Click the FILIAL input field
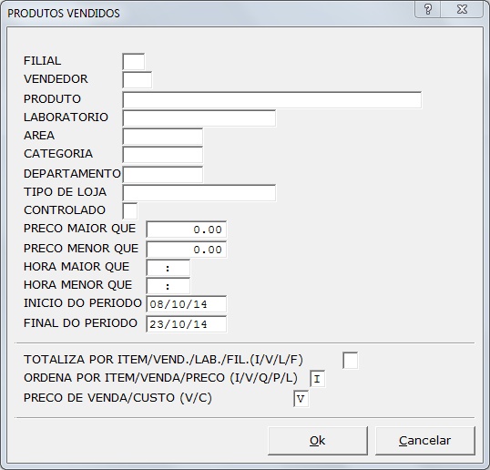This screenshot has width=490, height=470. (x=134, y=62)
